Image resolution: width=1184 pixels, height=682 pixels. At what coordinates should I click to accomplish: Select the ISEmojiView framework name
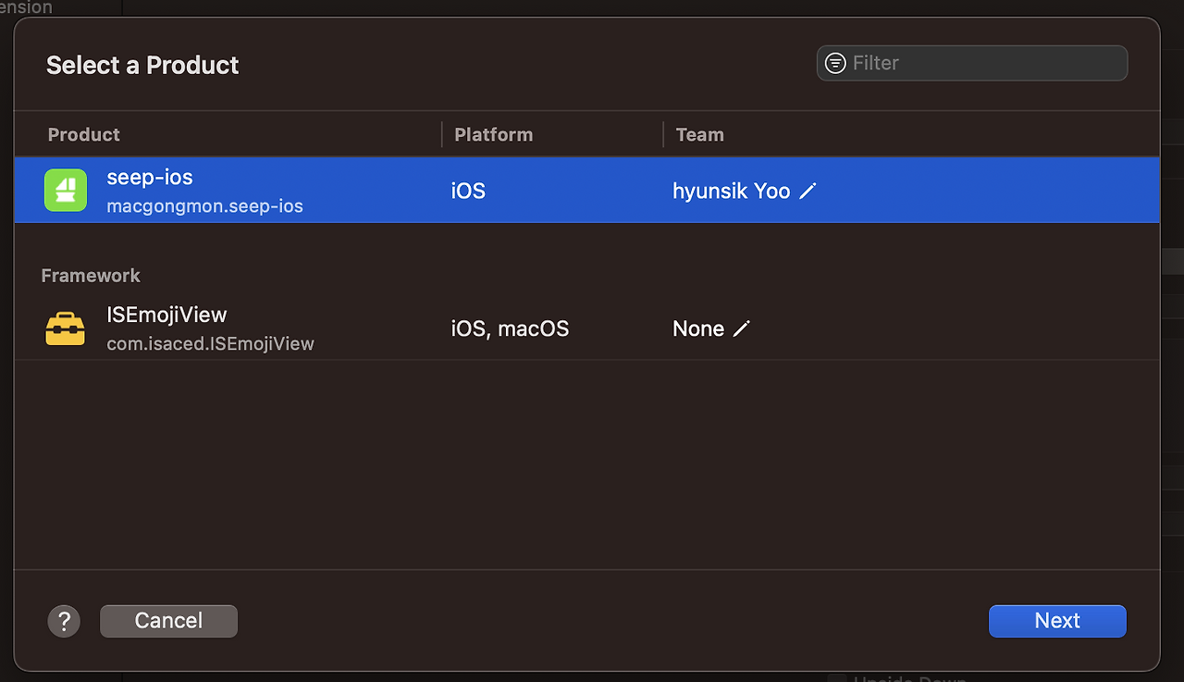click(166, 315)
